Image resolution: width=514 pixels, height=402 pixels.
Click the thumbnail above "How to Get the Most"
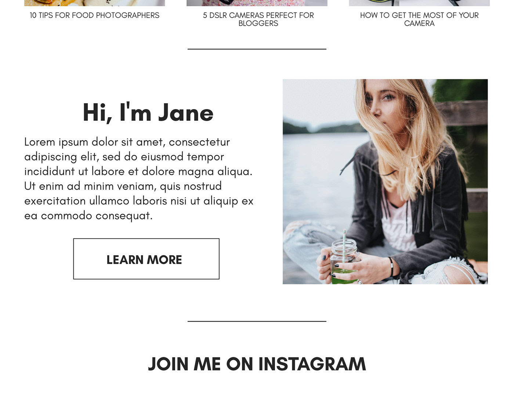pyautogui.click(x=419, y=3)
